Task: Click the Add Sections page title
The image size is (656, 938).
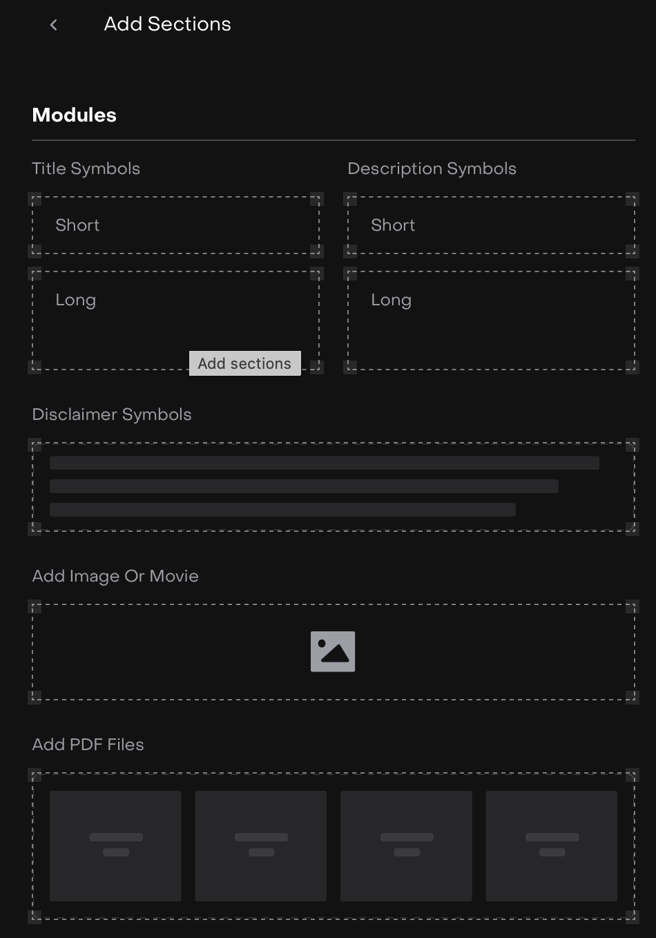Action: [x=167, y=24]
